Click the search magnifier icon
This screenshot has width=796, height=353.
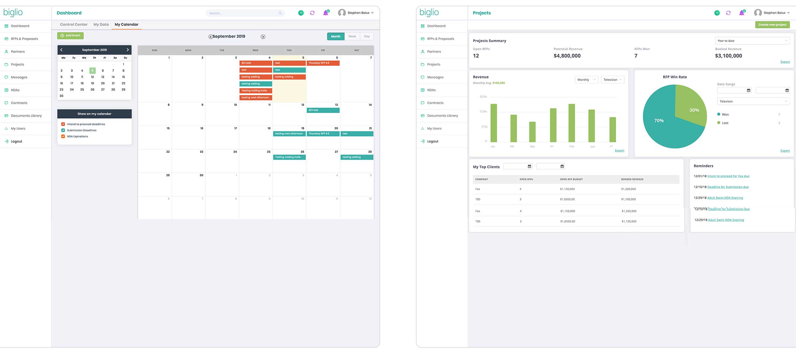pos(280,13)
